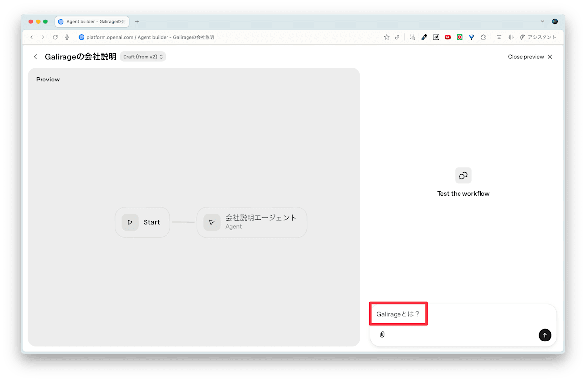
Task: Click browser forward navigation arrow
Action: coord(43,37)
